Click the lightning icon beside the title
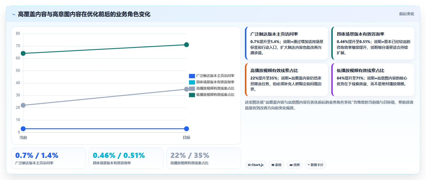Image resolution: width=426 pixels, height=180 pixels. tap(14, 14)
